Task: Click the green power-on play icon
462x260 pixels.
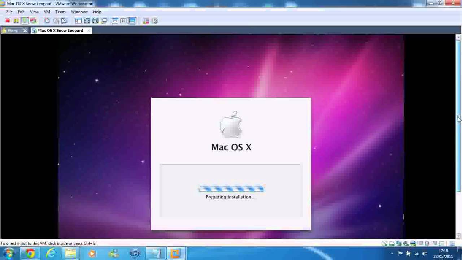Action: point(25,21)
